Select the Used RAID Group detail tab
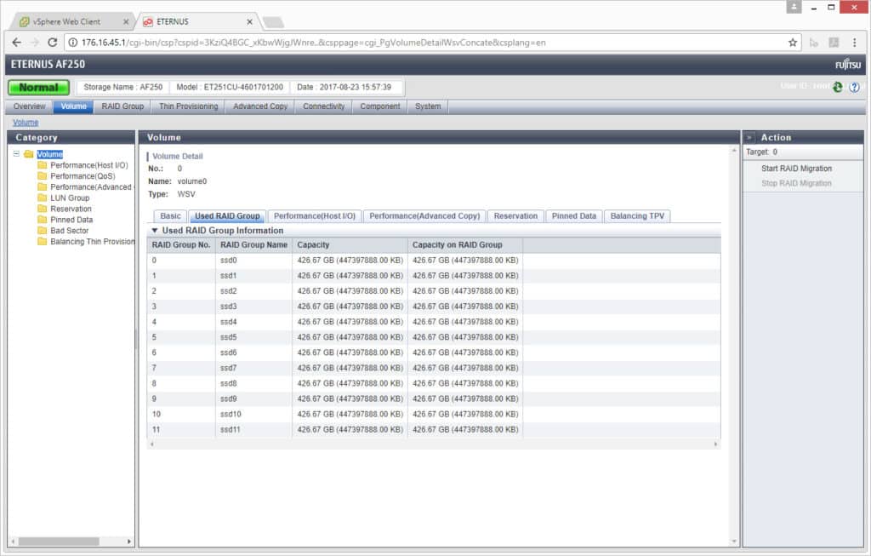 pyautogui.click(x=227, y=215)
